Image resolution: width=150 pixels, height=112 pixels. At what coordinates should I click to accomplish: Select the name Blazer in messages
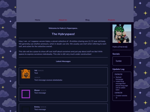pyautogui.click(x=37, y=90)
